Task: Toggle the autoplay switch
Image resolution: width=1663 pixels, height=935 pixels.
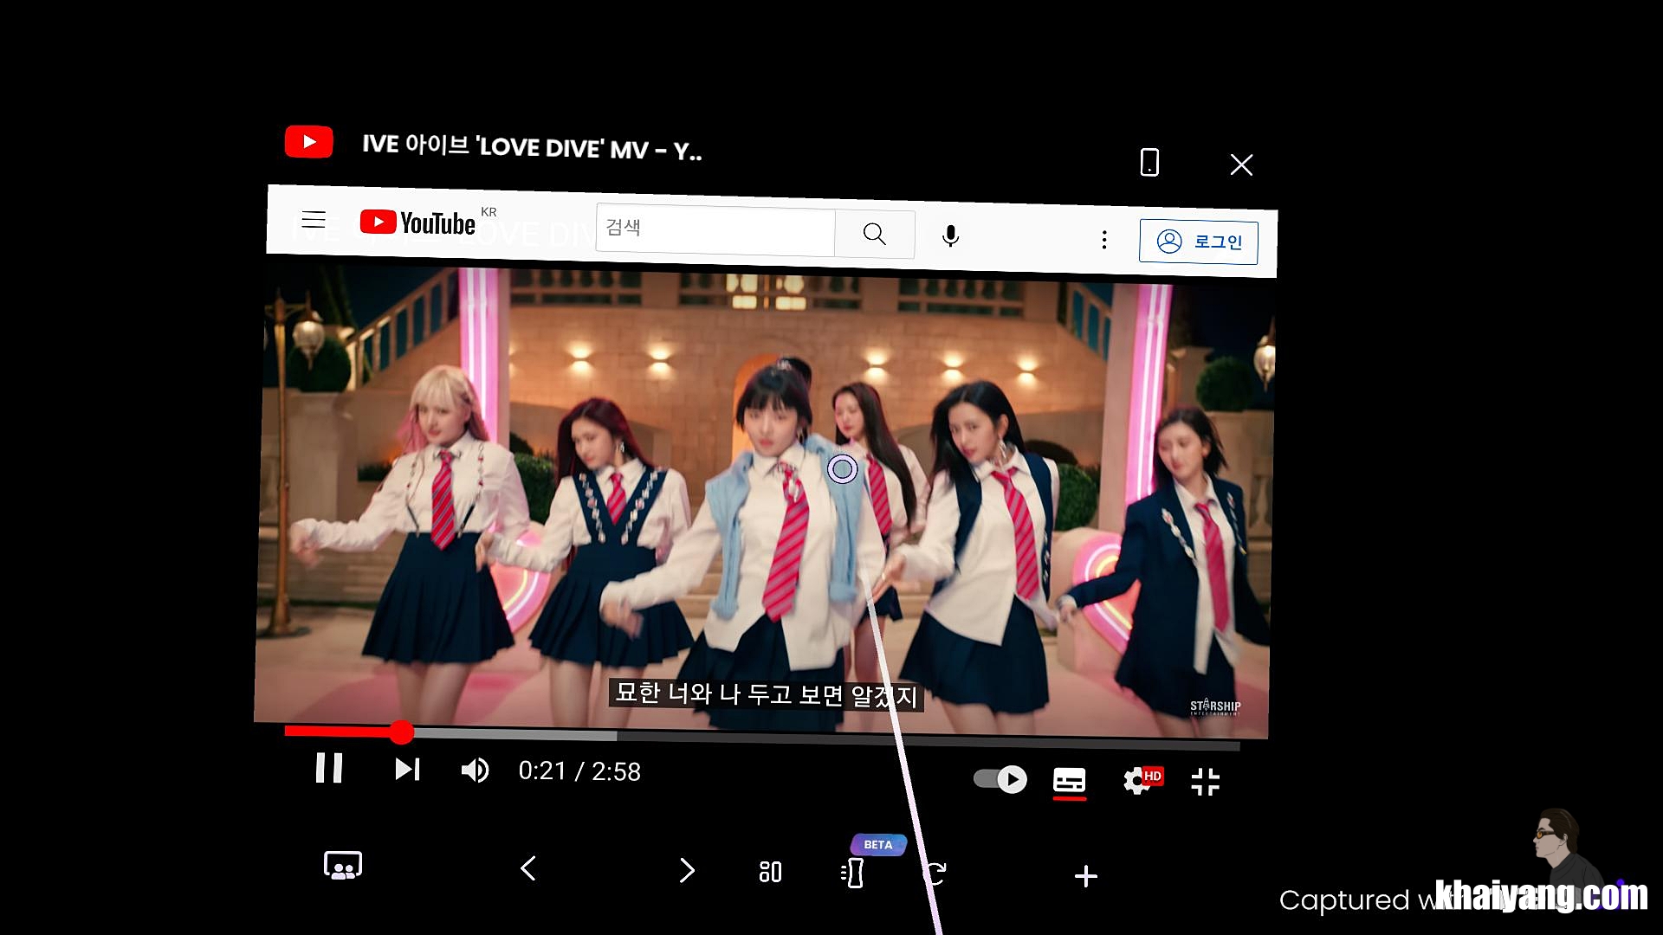Action: pyautogui.click(x=1000, y=779)
